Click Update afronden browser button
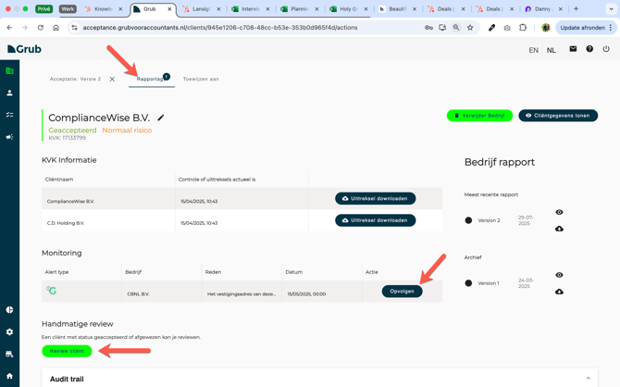The height and width of the screenshot is (387, 620). [x=586, y=28]
